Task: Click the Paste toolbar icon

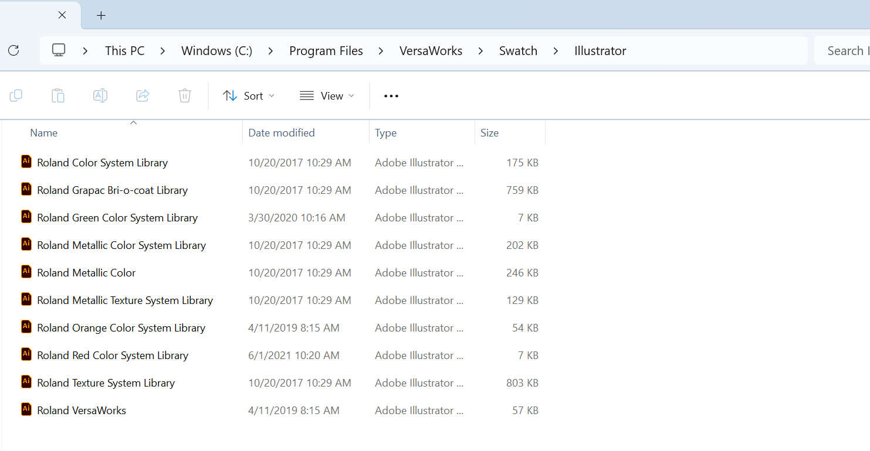Action: pyautogui.click(x=58, y=95)
